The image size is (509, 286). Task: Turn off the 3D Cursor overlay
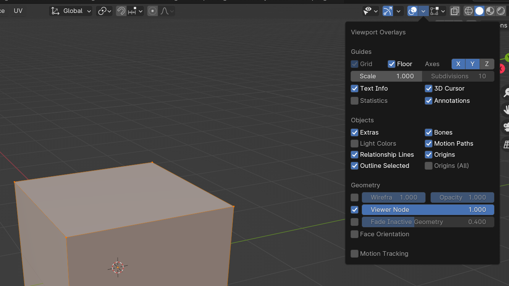(428, 88)
